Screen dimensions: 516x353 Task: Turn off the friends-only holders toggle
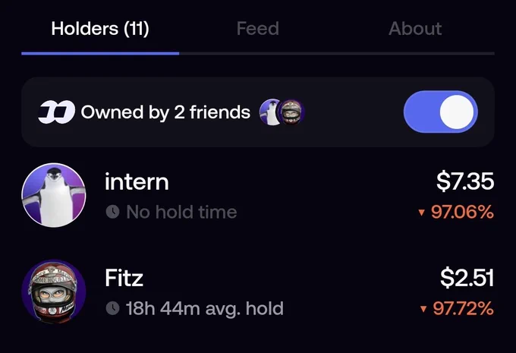441,112
